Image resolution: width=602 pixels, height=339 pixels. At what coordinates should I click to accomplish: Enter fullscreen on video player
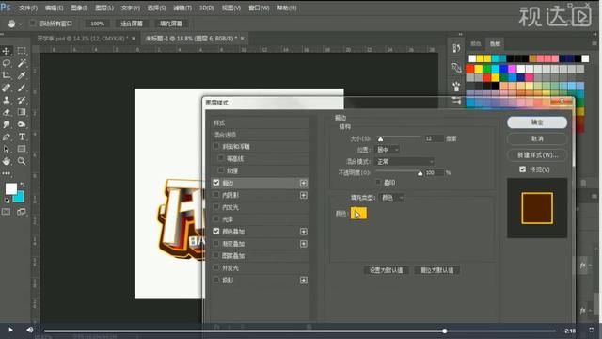click(x=592, y=330)
